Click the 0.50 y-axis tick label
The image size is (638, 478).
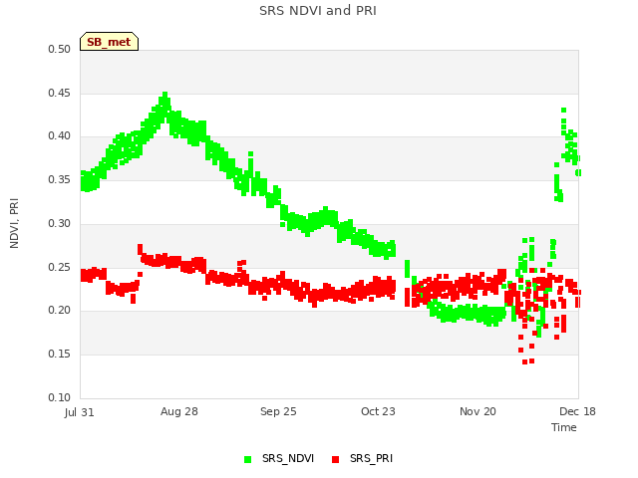pos(60,49)
